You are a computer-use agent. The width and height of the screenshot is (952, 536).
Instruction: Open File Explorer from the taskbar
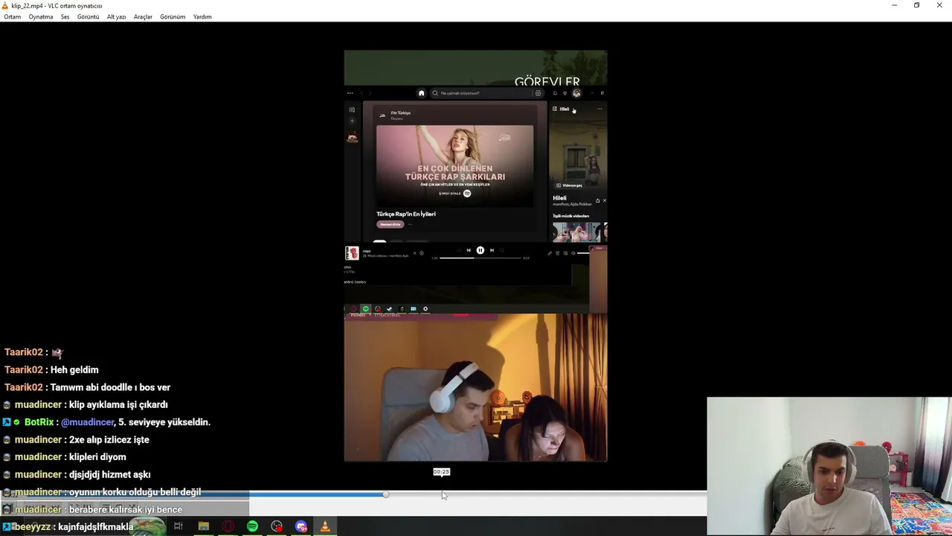point(203,526)
